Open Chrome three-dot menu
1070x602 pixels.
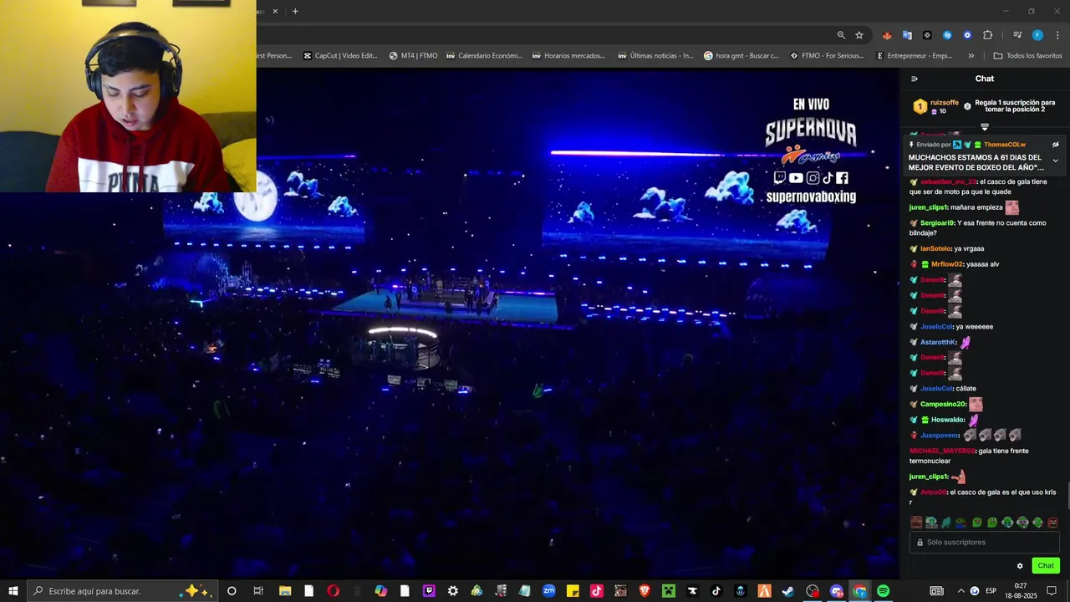pyautogui.click(x=1057, y=35)
